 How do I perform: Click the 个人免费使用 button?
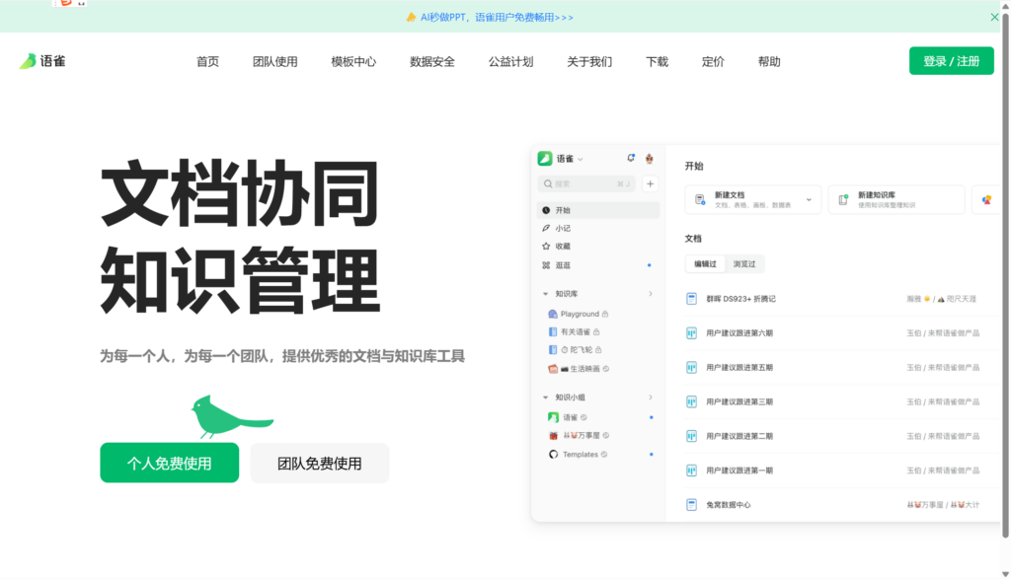(168, 463)
